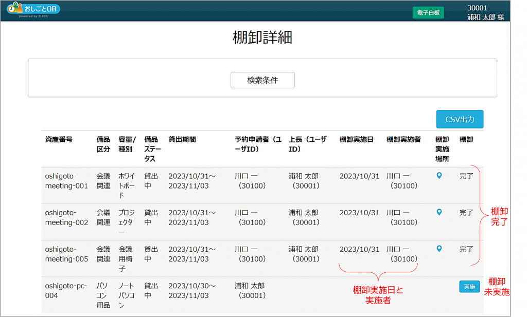The width and height of the screenshot is (527, 317).
Task: Export data with CSV出力 button
Action: pos(460,119)
